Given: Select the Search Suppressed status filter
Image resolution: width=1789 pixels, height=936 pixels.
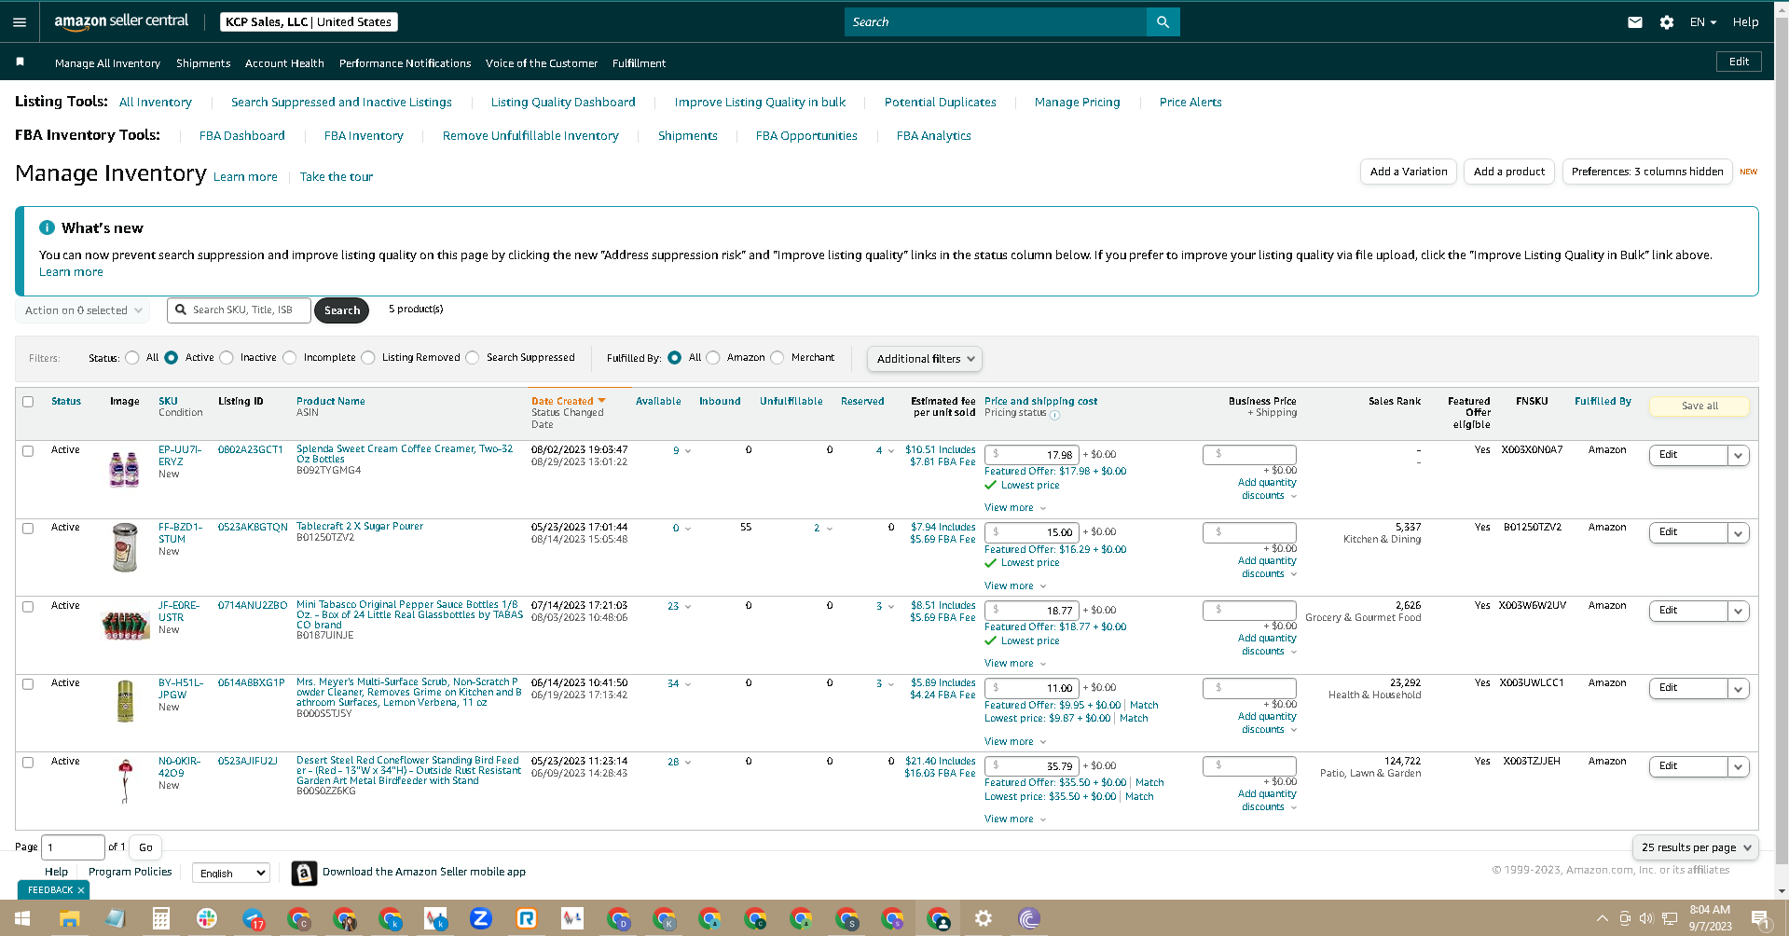Looking at the screenshot, I should click(x=473, y=358).
